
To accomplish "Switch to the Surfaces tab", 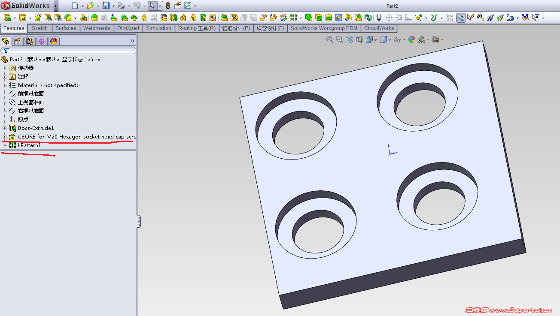I will (x=66, y=28).
